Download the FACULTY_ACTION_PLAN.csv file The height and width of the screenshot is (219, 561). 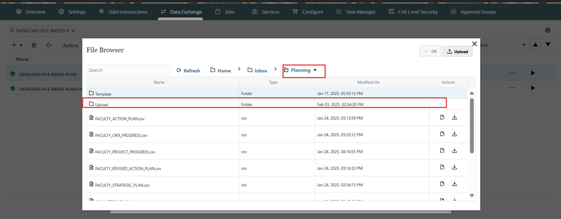click(454, 118)
